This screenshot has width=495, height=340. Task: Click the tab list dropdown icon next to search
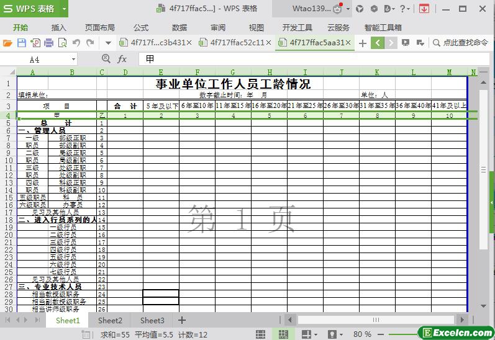coord(420,43)
